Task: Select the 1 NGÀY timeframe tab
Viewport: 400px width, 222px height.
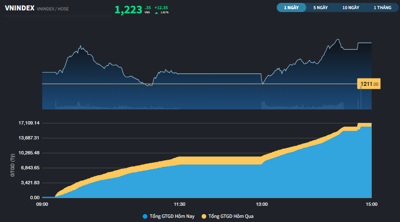Action: pyautogui.click(x=291, y=7)
